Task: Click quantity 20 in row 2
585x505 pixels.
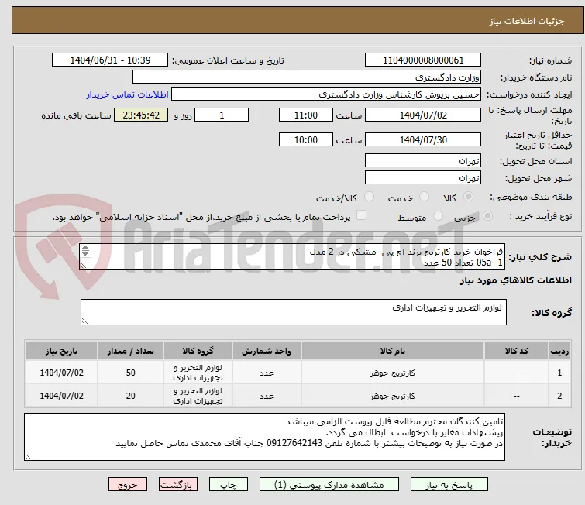Action: click(131, 396)
